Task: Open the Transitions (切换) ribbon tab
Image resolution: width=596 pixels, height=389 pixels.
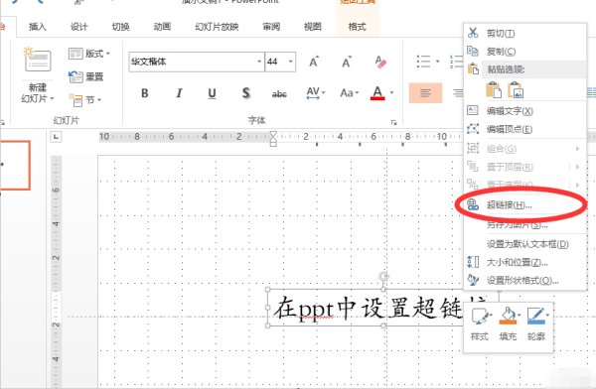Action: pos(120,27)
